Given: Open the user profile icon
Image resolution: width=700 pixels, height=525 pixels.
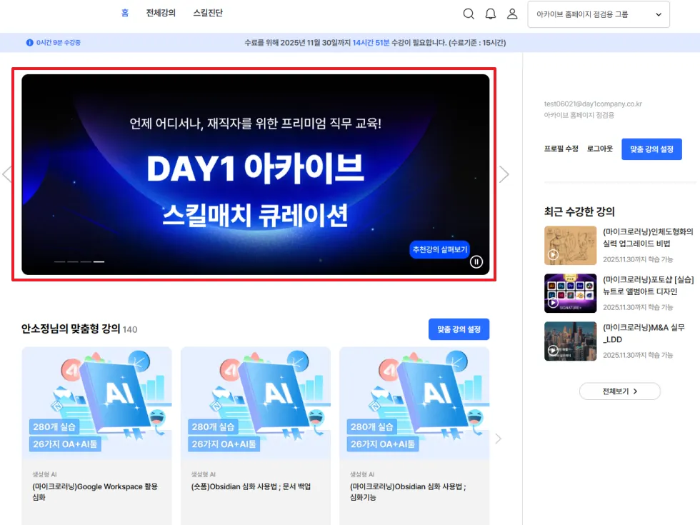Looking at the screenshot, I should pos(512,14).
